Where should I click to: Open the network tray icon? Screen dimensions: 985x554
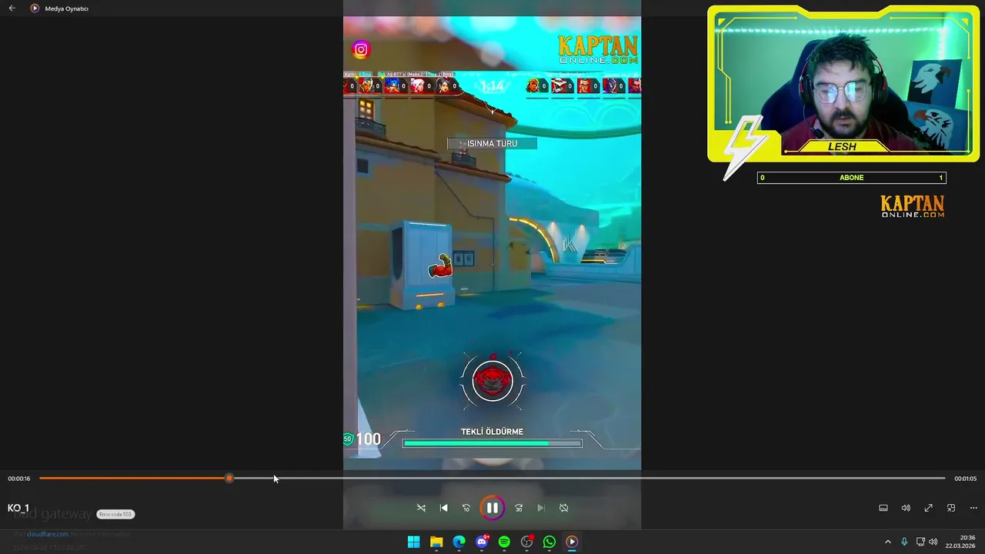(920, 542)
